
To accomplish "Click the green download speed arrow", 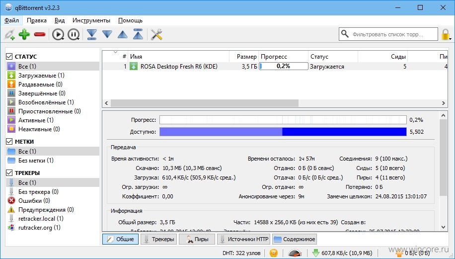I will pyautogui.click(x=316, y=253).
